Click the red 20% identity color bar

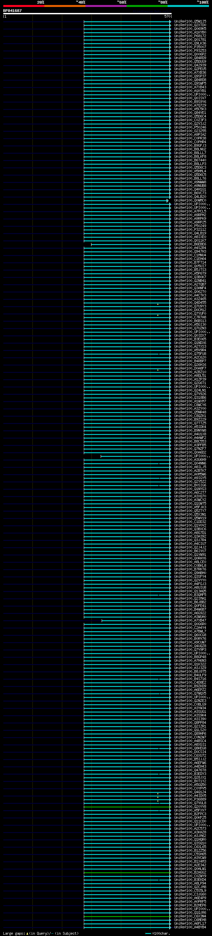pyautogui.click(x=24, y=6)
